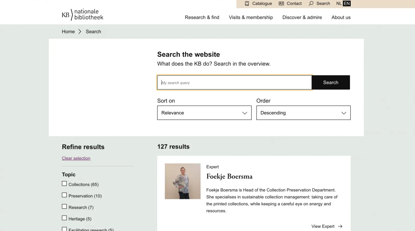Open Search in the top utility bar

pyautogui.click(x=323, y=4)
